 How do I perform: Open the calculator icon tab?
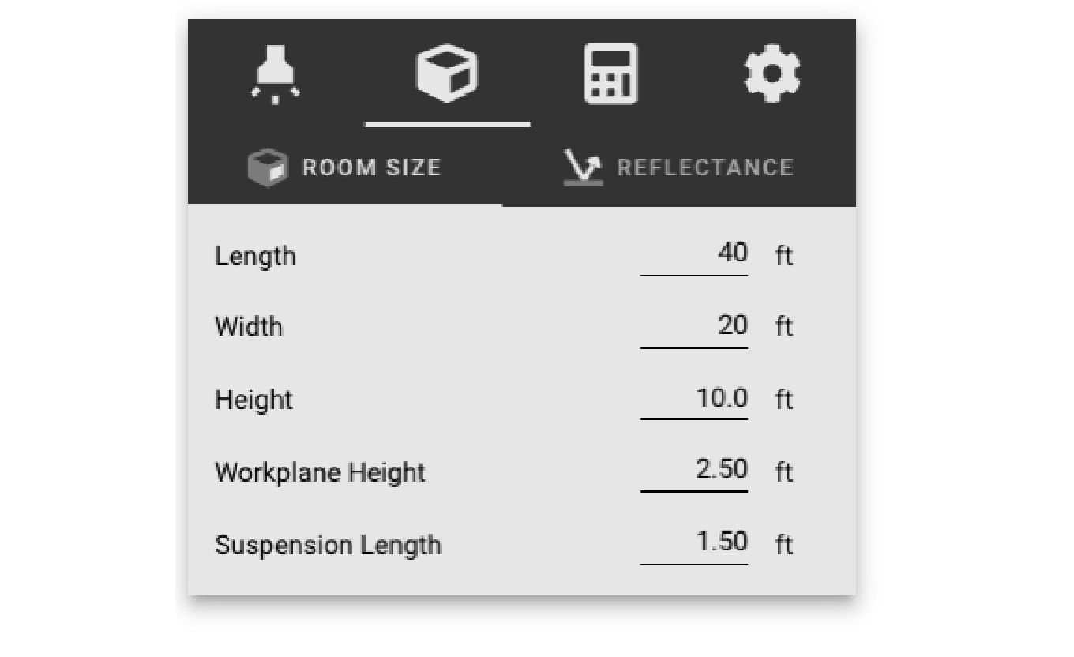point(610,74)
